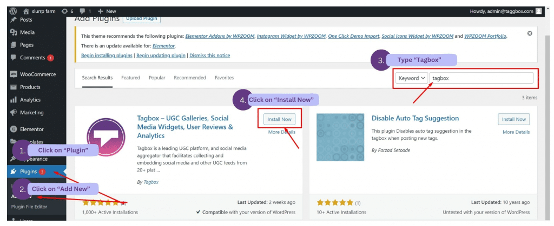Click the plugin search input field
554x226 pixels.
point(482,78)
